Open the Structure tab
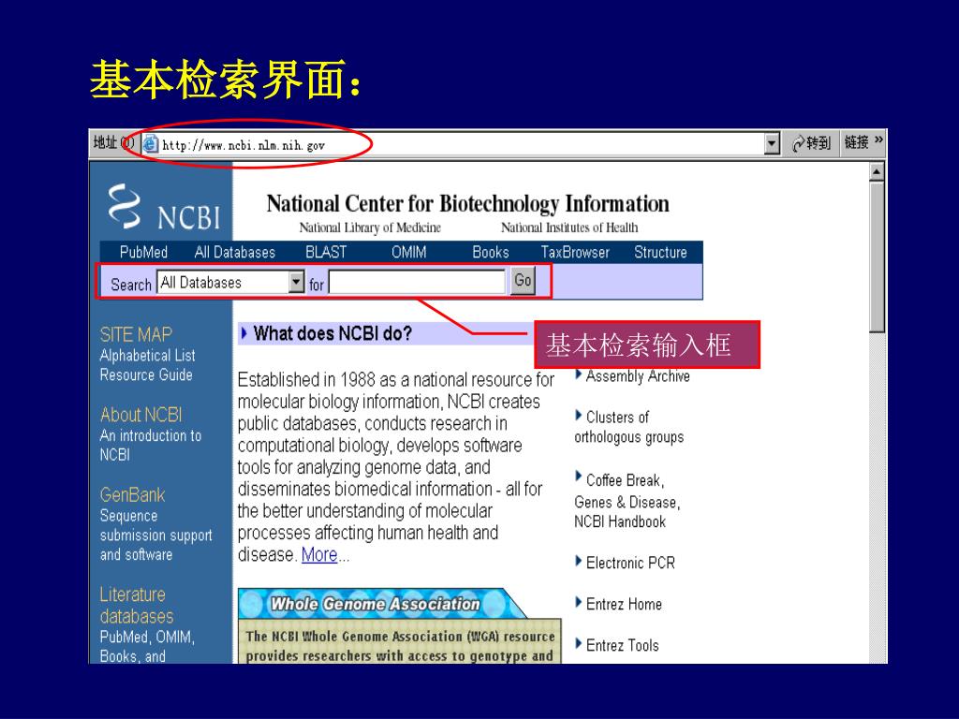This screenshot has width=959, height=719. pyautogui.click(x=660, y=252)
